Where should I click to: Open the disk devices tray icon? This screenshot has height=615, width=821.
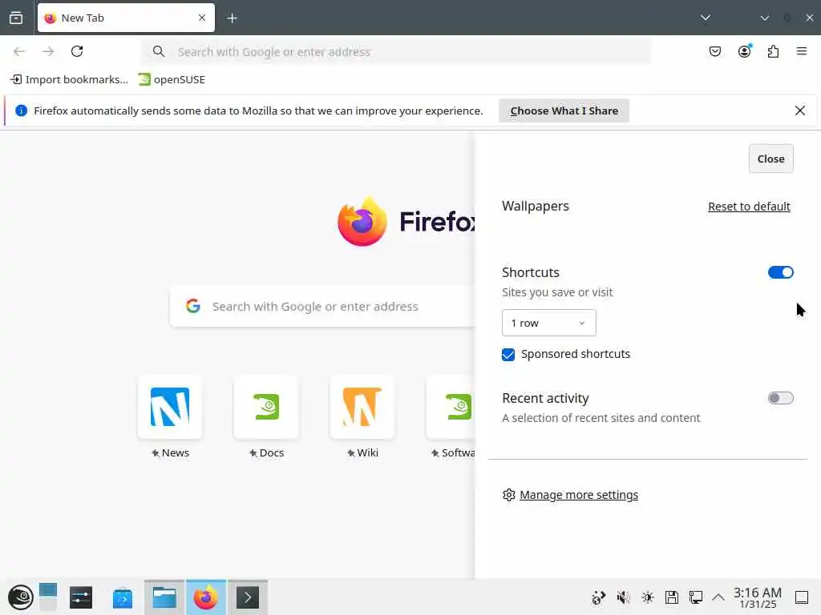point(672,597)
